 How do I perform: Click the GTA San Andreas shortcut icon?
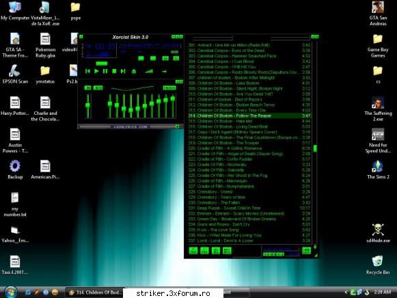pos(378,13)
